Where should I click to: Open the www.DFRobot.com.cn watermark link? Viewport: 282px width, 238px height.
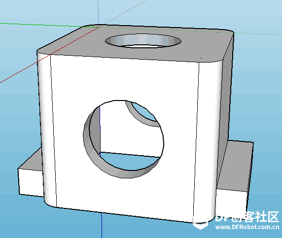point(247,227)
